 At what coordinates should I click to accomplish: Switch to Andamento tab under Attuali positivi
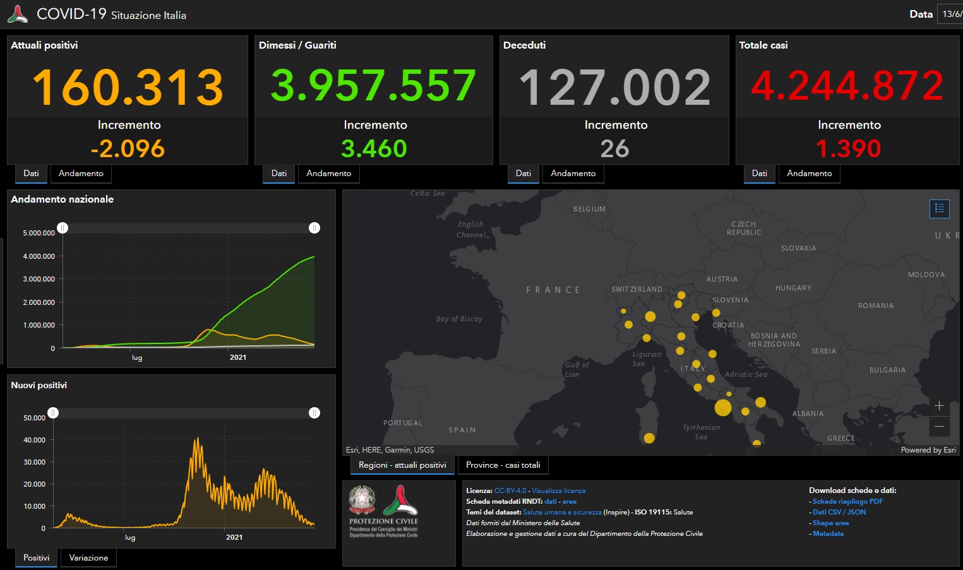(x=81, y=174)
